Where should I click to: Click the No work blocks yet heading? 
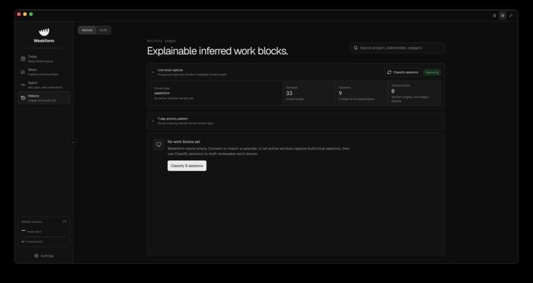(x=184, y=142)
